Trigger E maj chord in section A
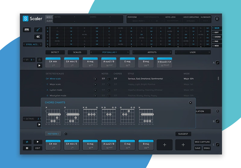 pyautogui.click(x=127, y=63)
